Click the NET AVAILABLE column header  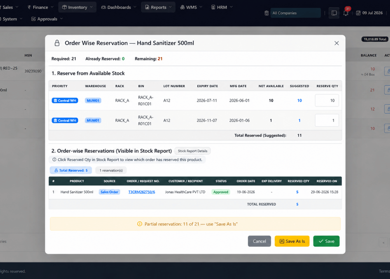click(271, 86)
